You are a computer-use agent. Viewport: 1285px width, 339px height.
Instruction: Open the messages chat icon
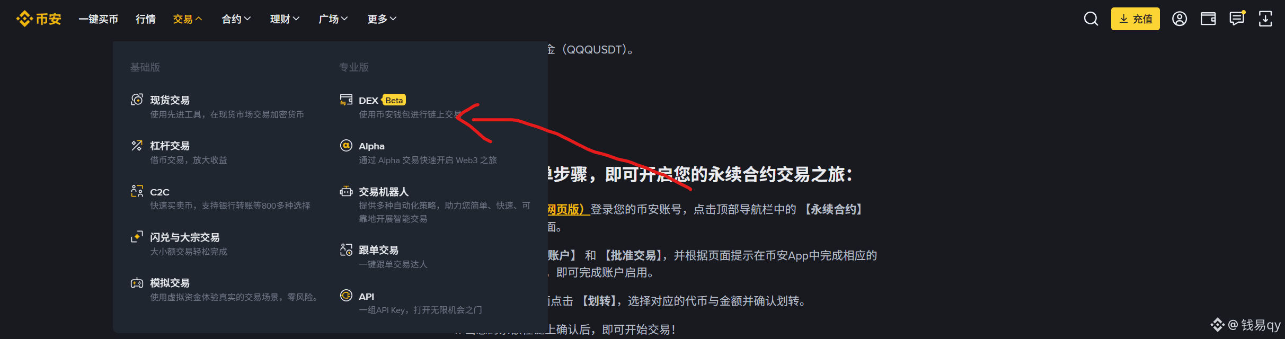(x=1237, y=19)
